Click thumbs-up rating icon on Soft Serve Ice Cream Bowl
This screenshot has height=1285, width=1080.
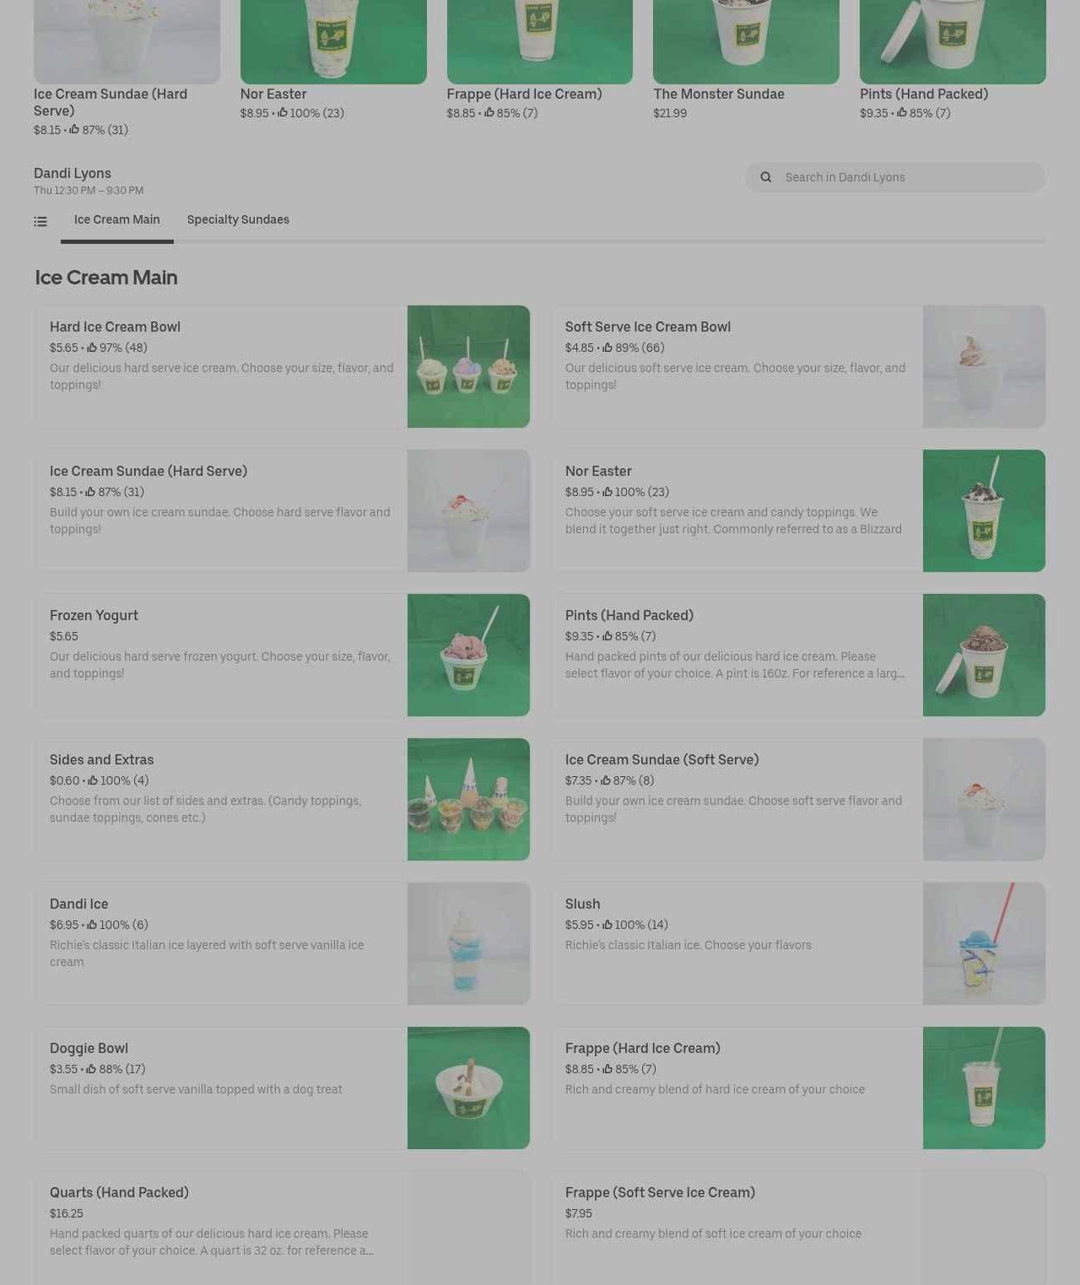coord(607,348)
